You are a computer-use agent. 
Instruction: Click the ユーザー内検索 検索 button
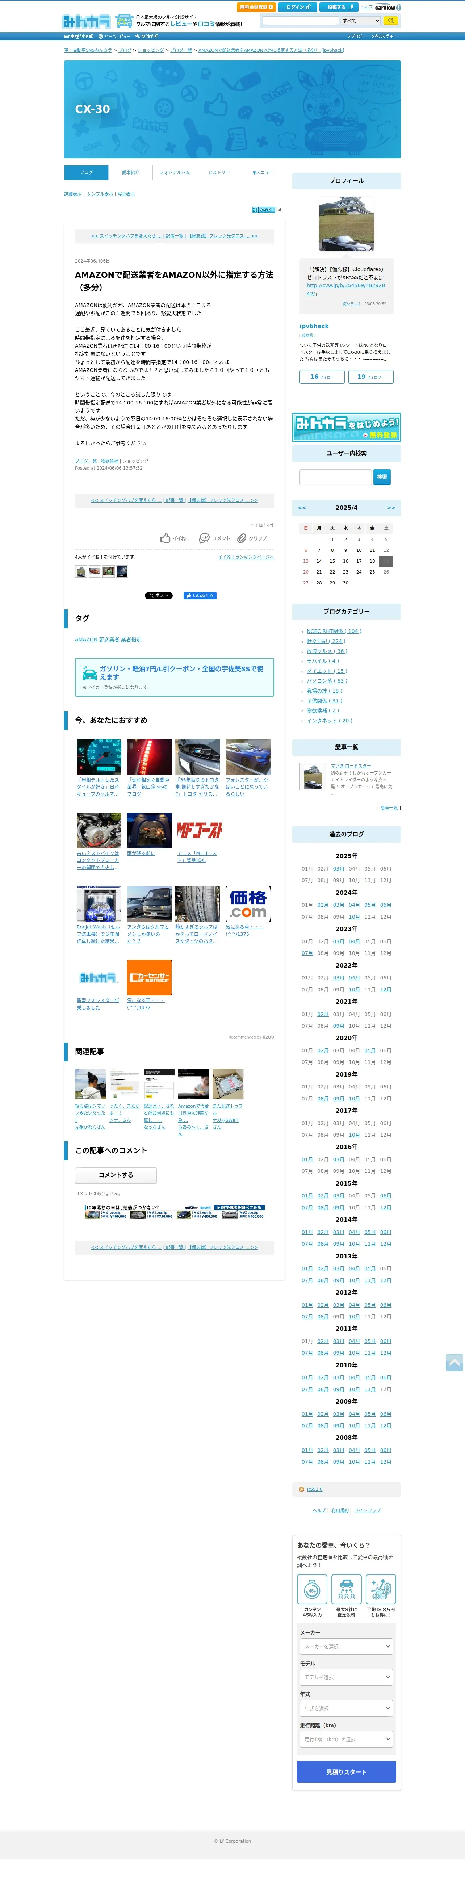point(382,477)
